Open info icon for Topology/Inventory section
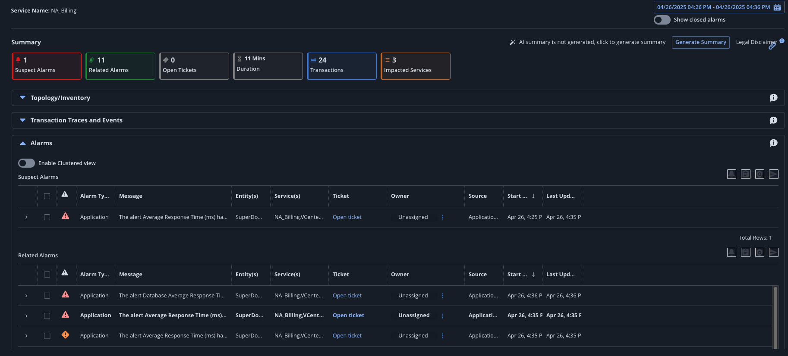The width and height of the screenshot is (788, 356). 773,98
